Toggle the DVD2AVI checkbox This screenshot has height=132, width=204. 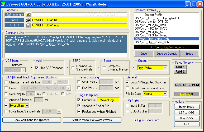(x=44, y=94)
